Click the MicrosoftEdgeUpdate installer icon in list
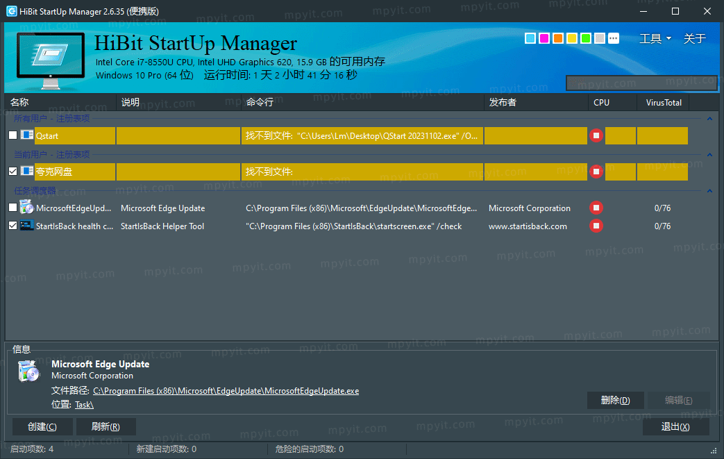724x459 pixels. tap(27, 208)
